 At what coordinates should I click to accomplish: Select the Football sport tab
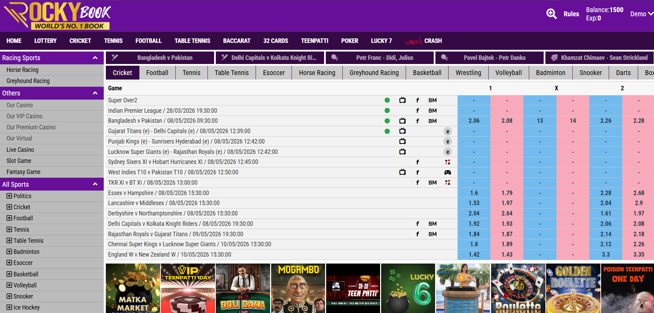coord(157,73)
